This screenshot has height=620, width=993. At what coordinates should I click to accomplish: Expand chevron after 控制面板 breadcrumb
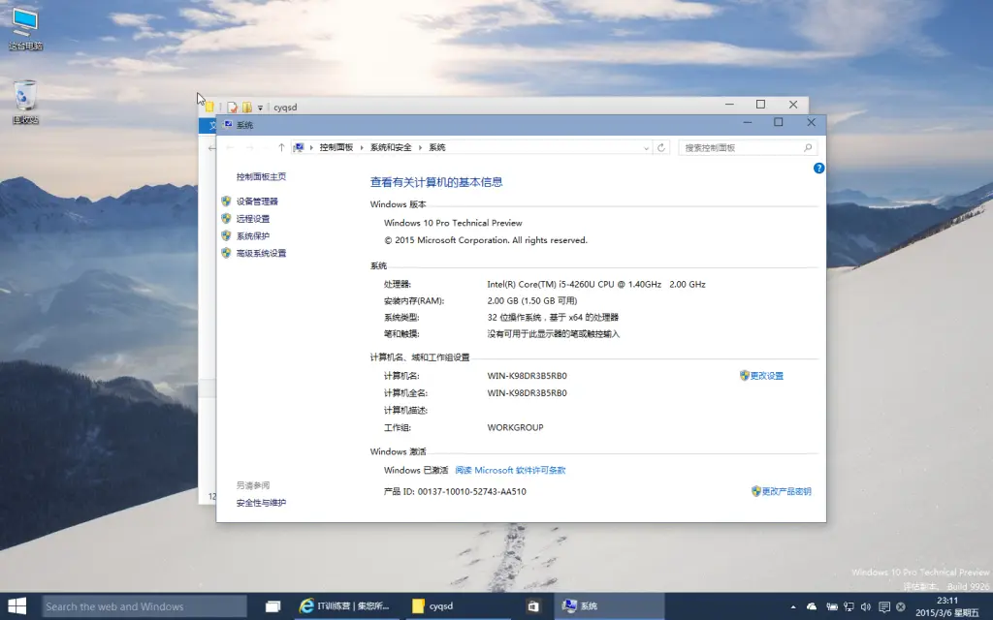362,147
